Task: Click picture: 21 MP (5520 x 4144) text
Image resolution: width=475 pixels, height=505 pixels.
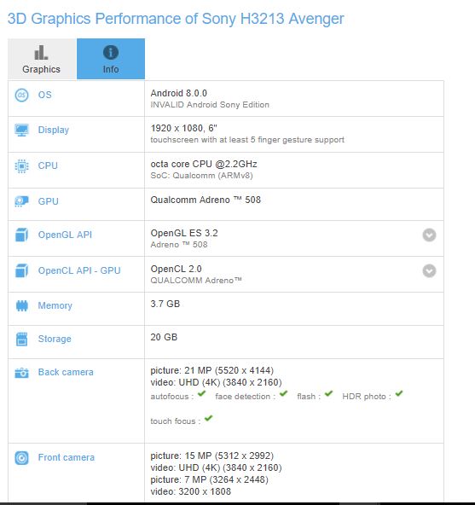Action: click(211, 371)
